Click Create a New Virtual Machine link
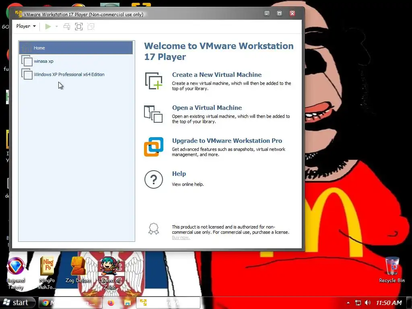 217,74
